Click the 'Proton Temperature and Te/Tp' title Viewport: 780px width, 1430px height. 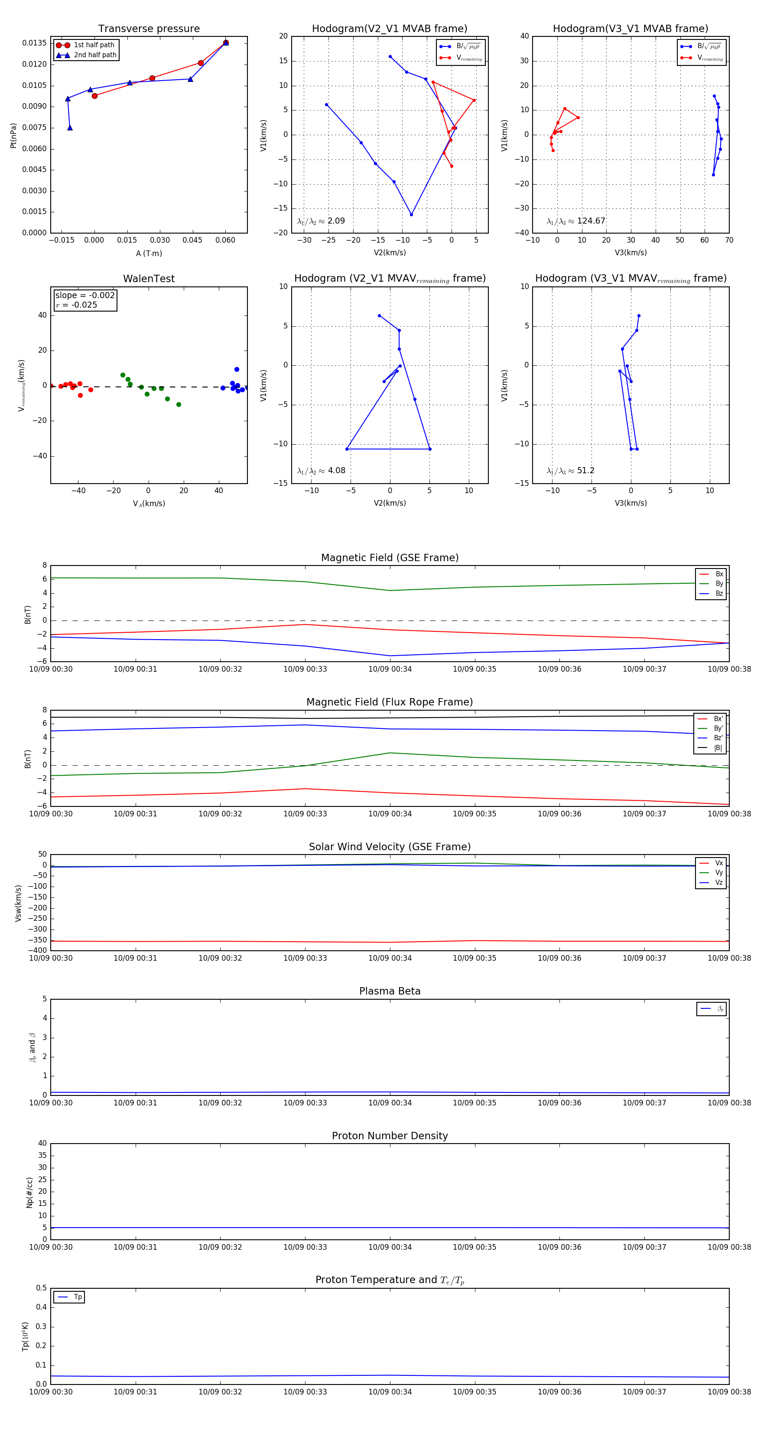(390, 1280)
